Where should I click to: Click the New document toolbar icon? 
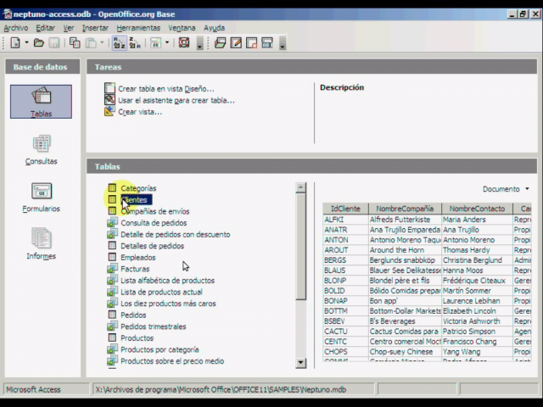point(15,43)
